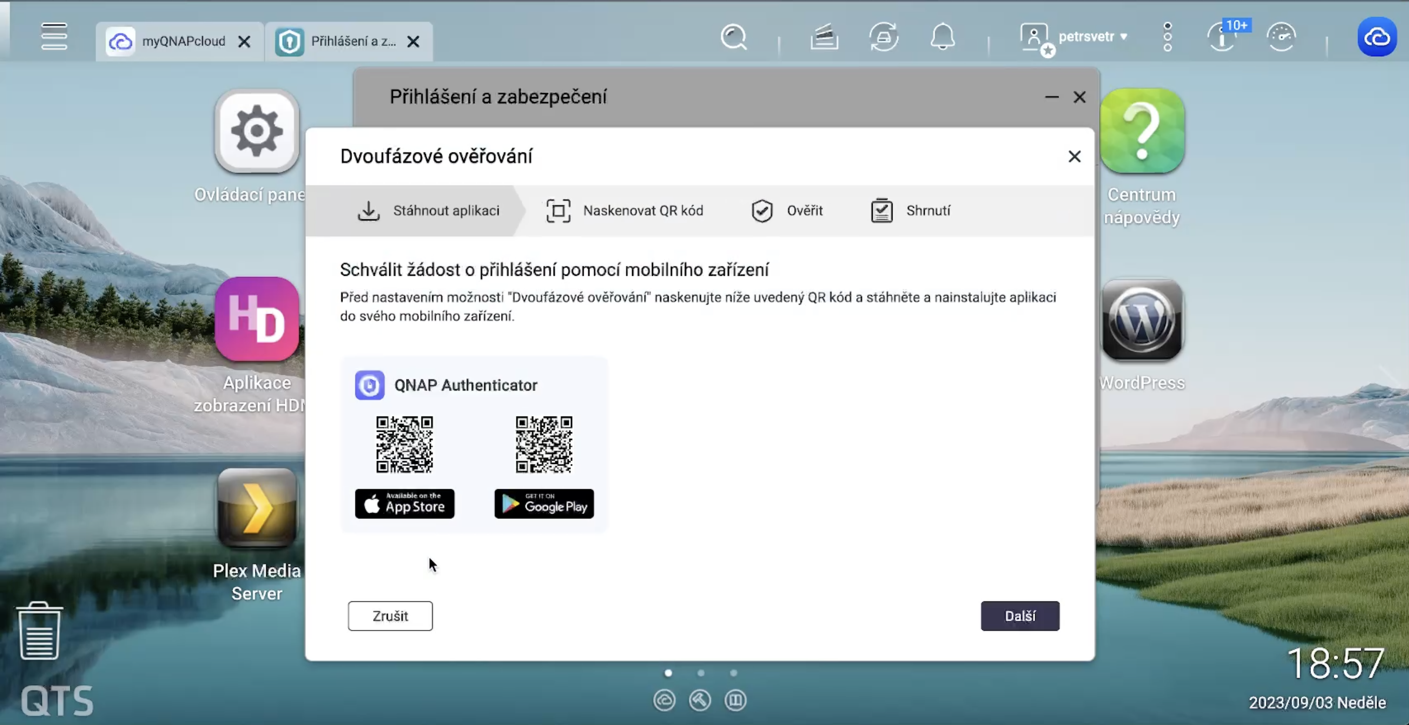The height and width of the screenshot is (725, 1409).
Task: Go to second desktop page dot
Action: click(701, 673)
